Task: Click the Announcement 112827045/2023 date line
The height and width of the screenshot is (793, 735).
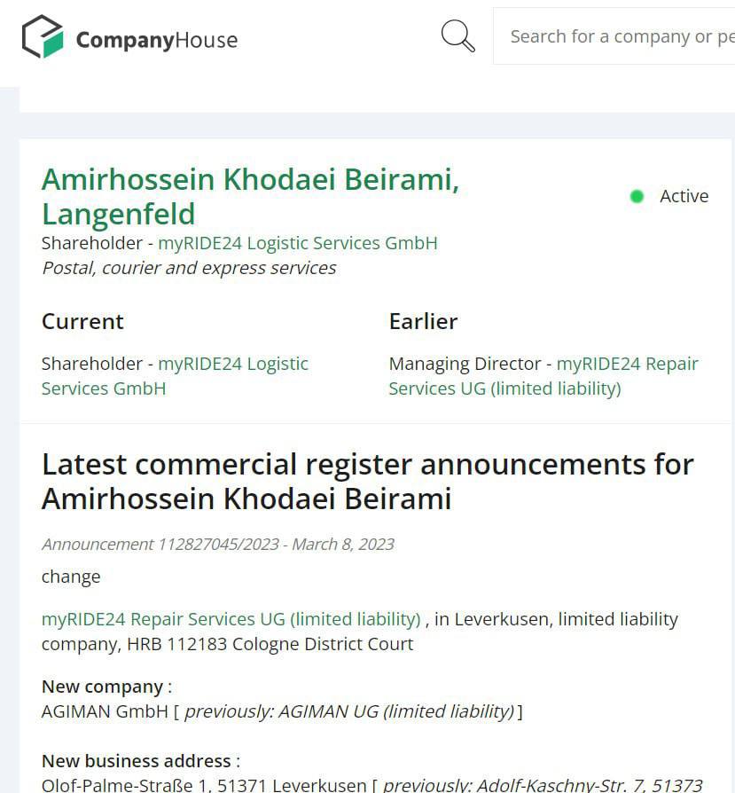Action: pyautogui.click(x=218, y=544)
